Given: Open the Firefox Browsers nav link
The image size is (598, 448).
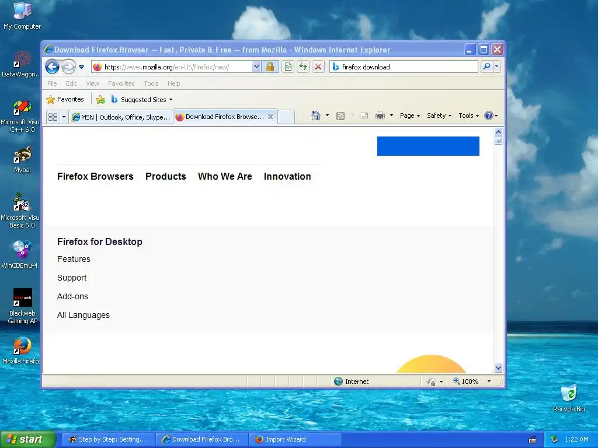Looking at the screenshot, I should [x=95, y=176].
